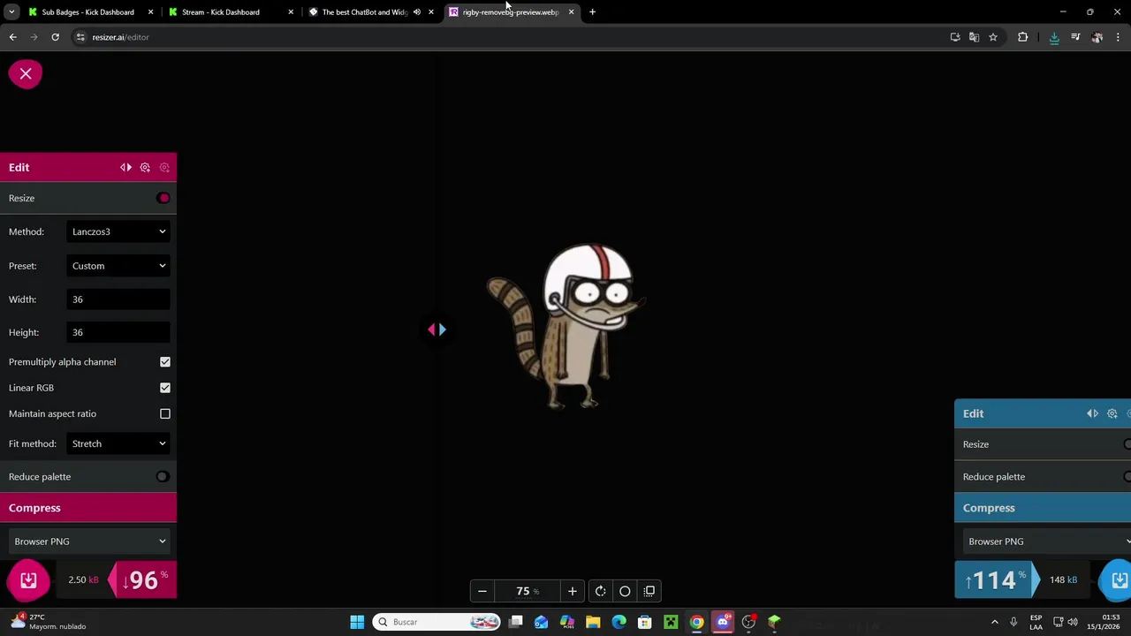Open File Explorer from the taskbar
1131x636 pixels.
(593, 622)
